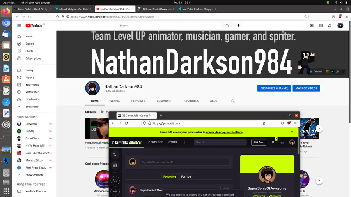Open the YouTube apps grid icon
This screenshot has height=197, width=351.
(x=321, y=25)
